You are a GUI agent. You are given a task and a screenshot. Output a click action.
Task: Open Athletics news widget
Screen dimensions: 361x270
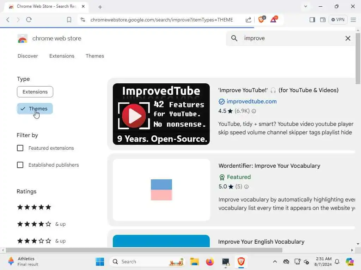tap(23, 262)
